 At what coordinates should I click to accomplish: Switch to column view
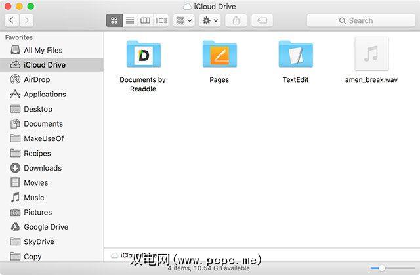[x=145, y=20]
